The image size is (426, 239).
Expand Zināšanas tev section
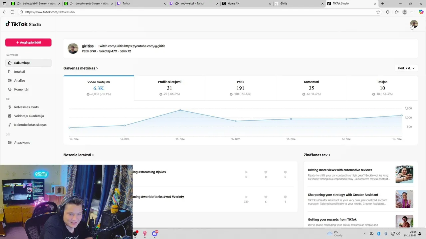[x=317, y=155]
